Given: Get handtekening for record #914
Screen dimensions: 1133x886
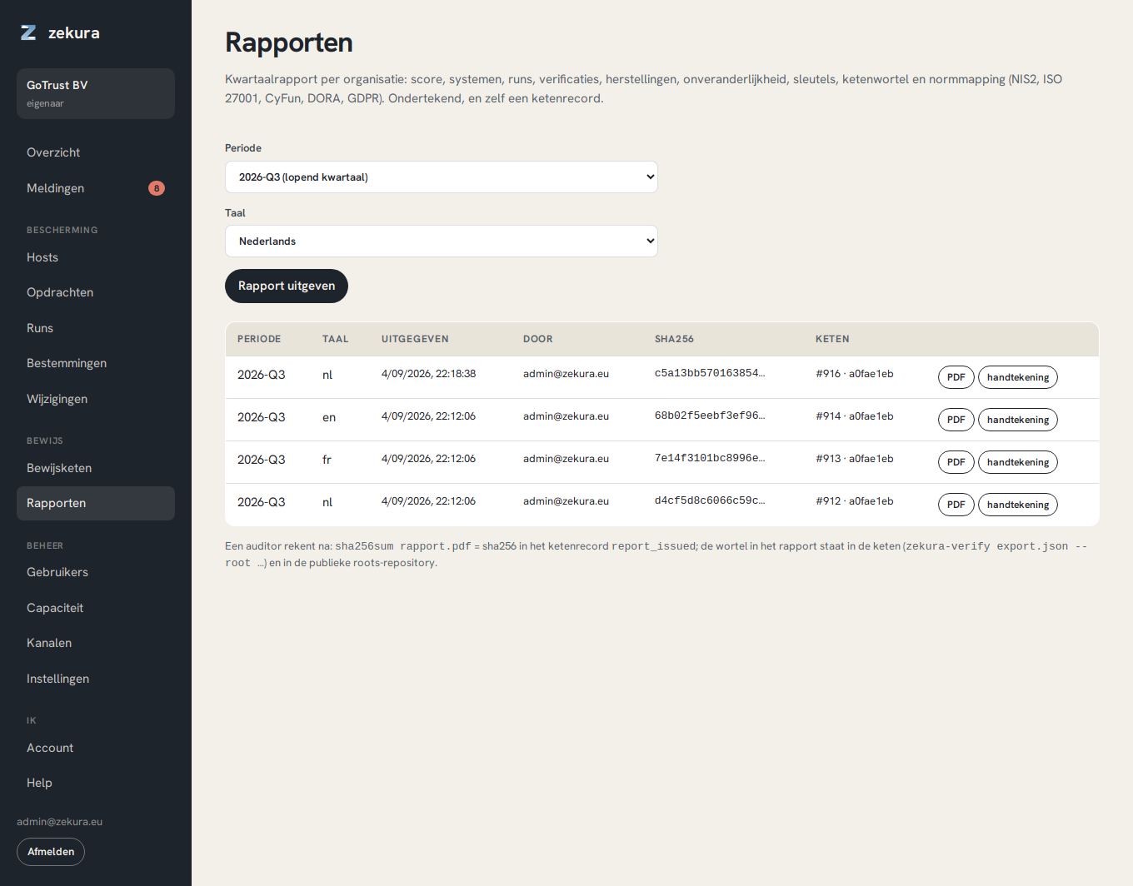Looking at the screenshot, I should (1018, 420).
